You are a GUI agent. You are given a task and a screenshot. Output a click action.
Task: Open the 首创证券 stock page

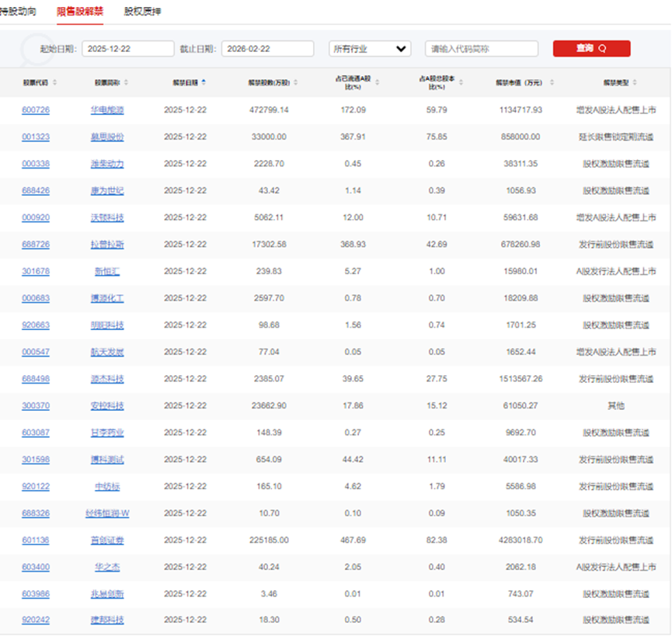pos(108,540)
